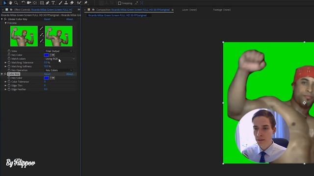Expand Matching Softness property

pos(5,66)
